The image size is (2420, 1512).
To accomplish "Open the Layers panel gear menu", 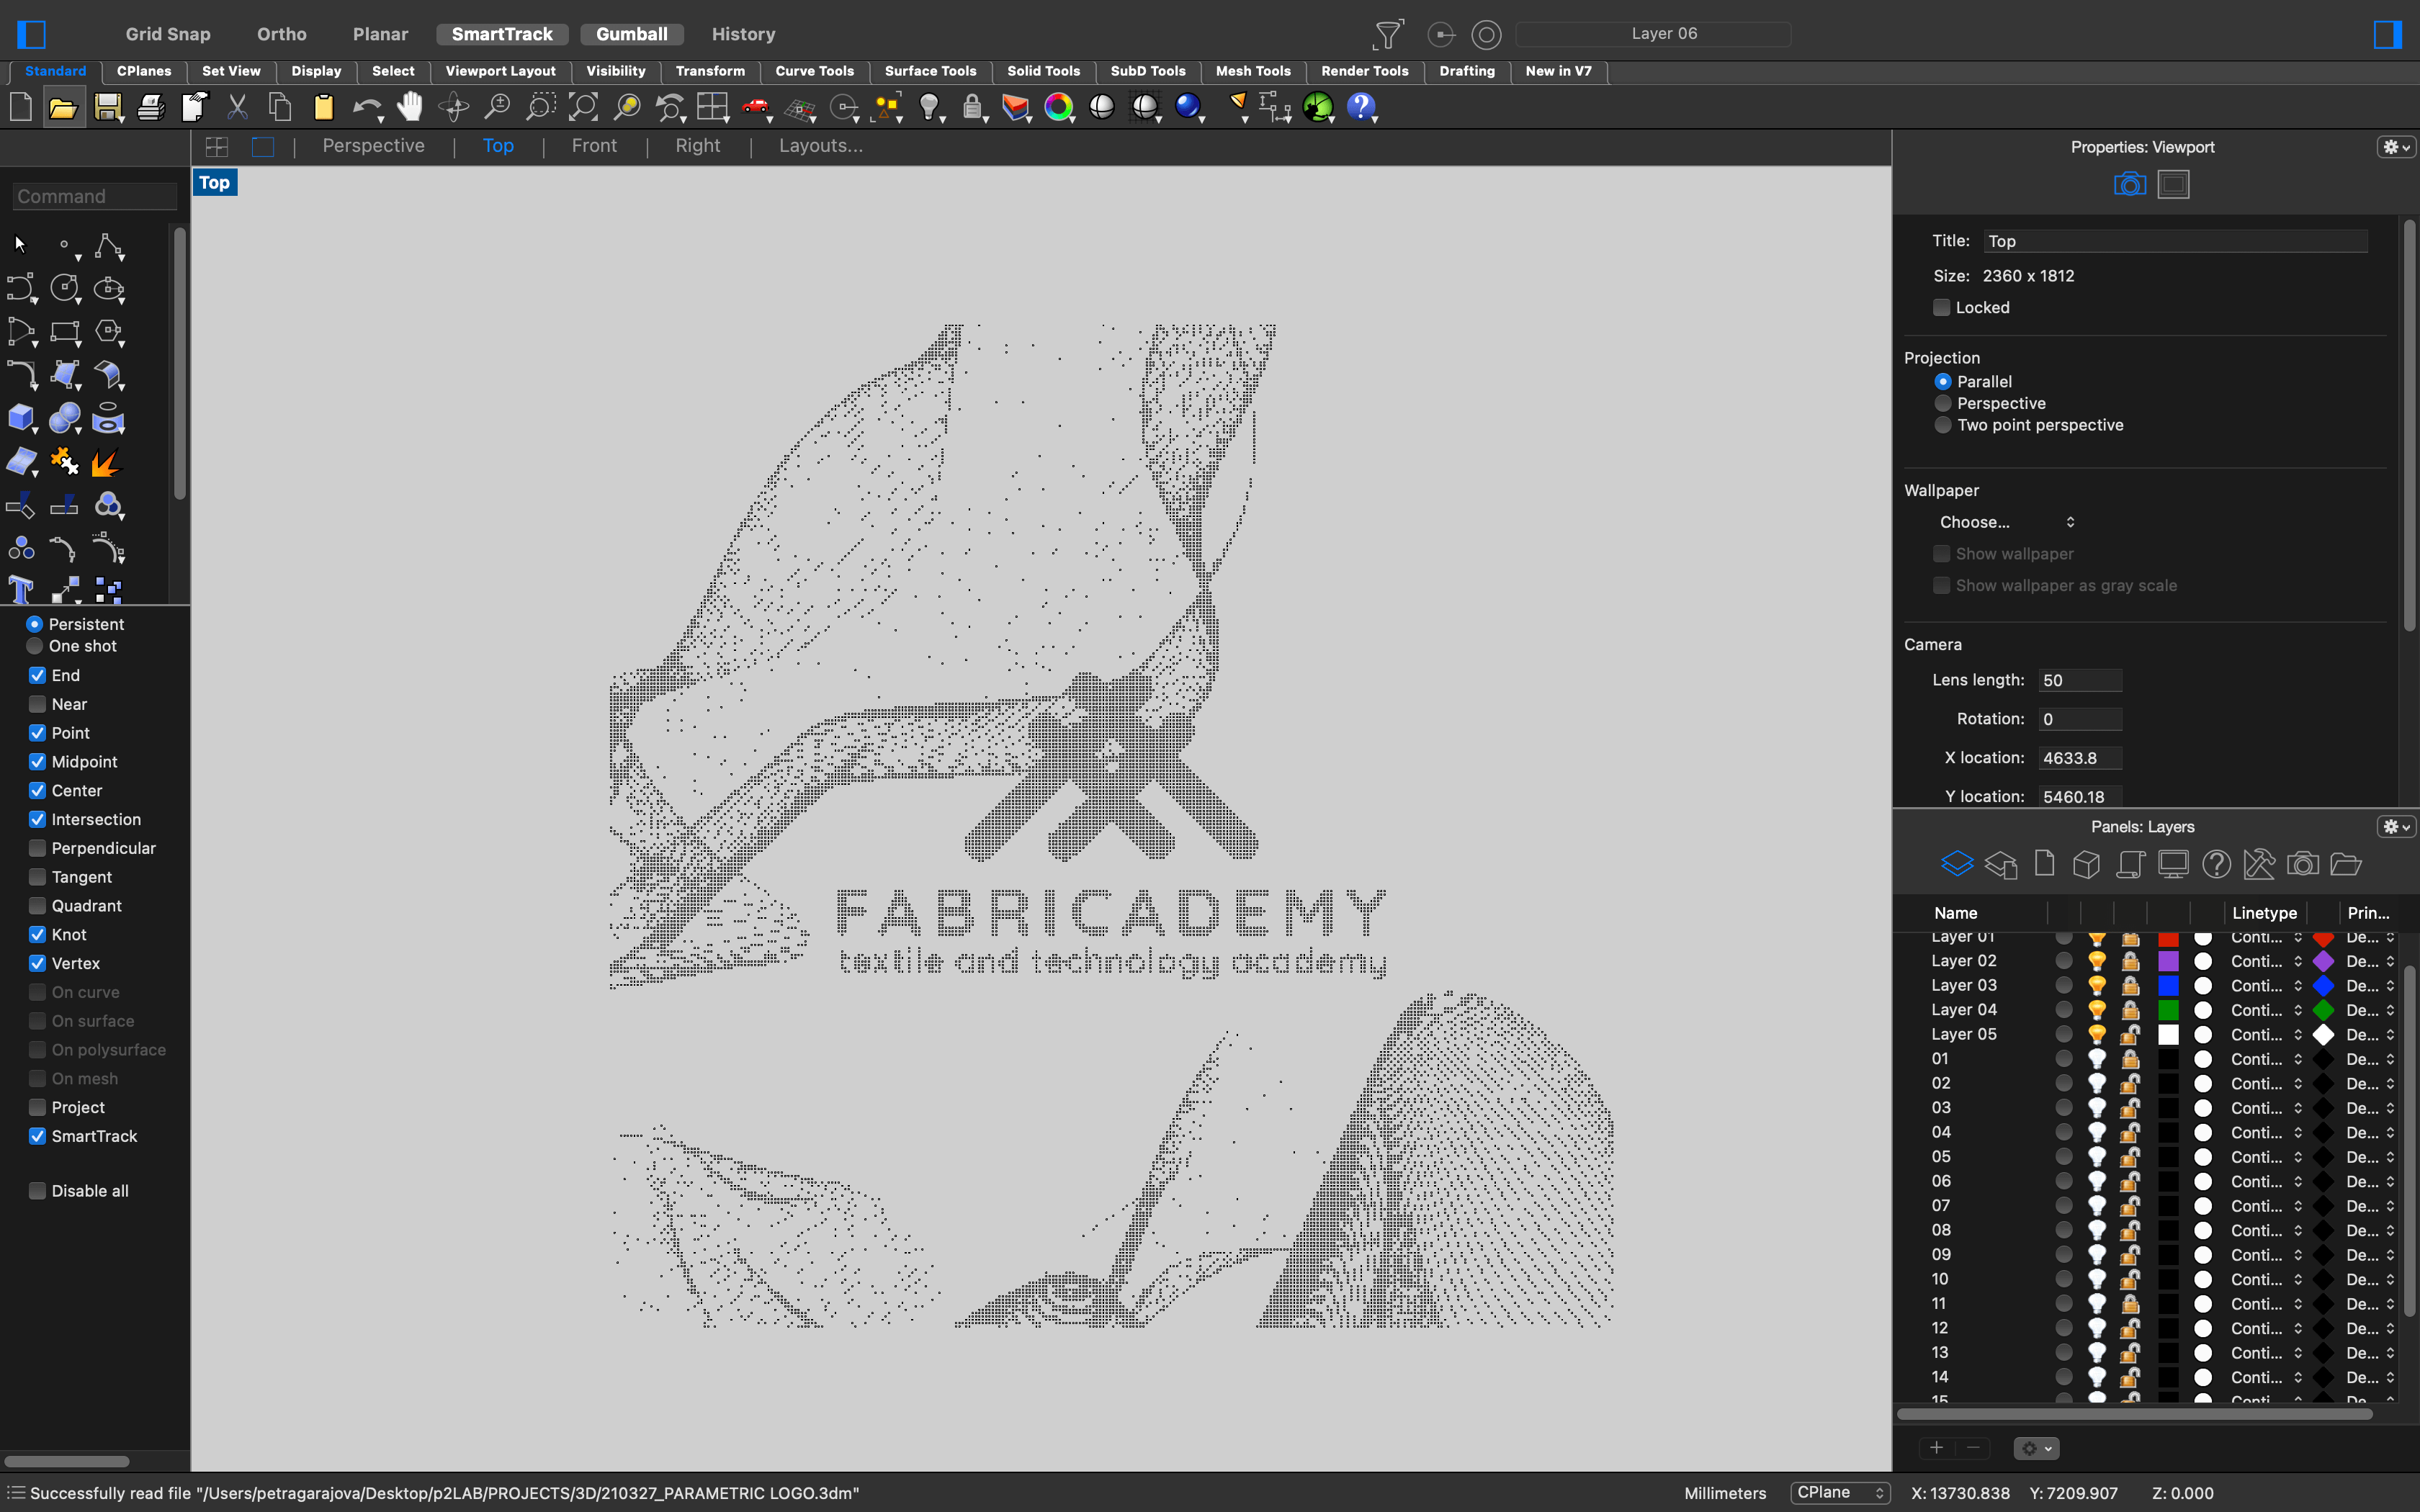I will (2395, 827).
